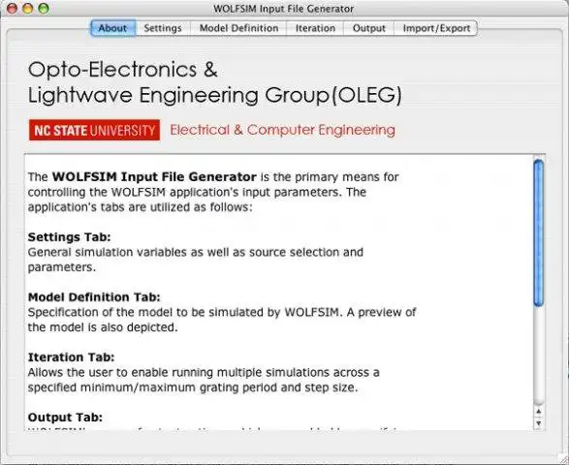
Task: Click the NC State University logo
Action: [94, 130]
